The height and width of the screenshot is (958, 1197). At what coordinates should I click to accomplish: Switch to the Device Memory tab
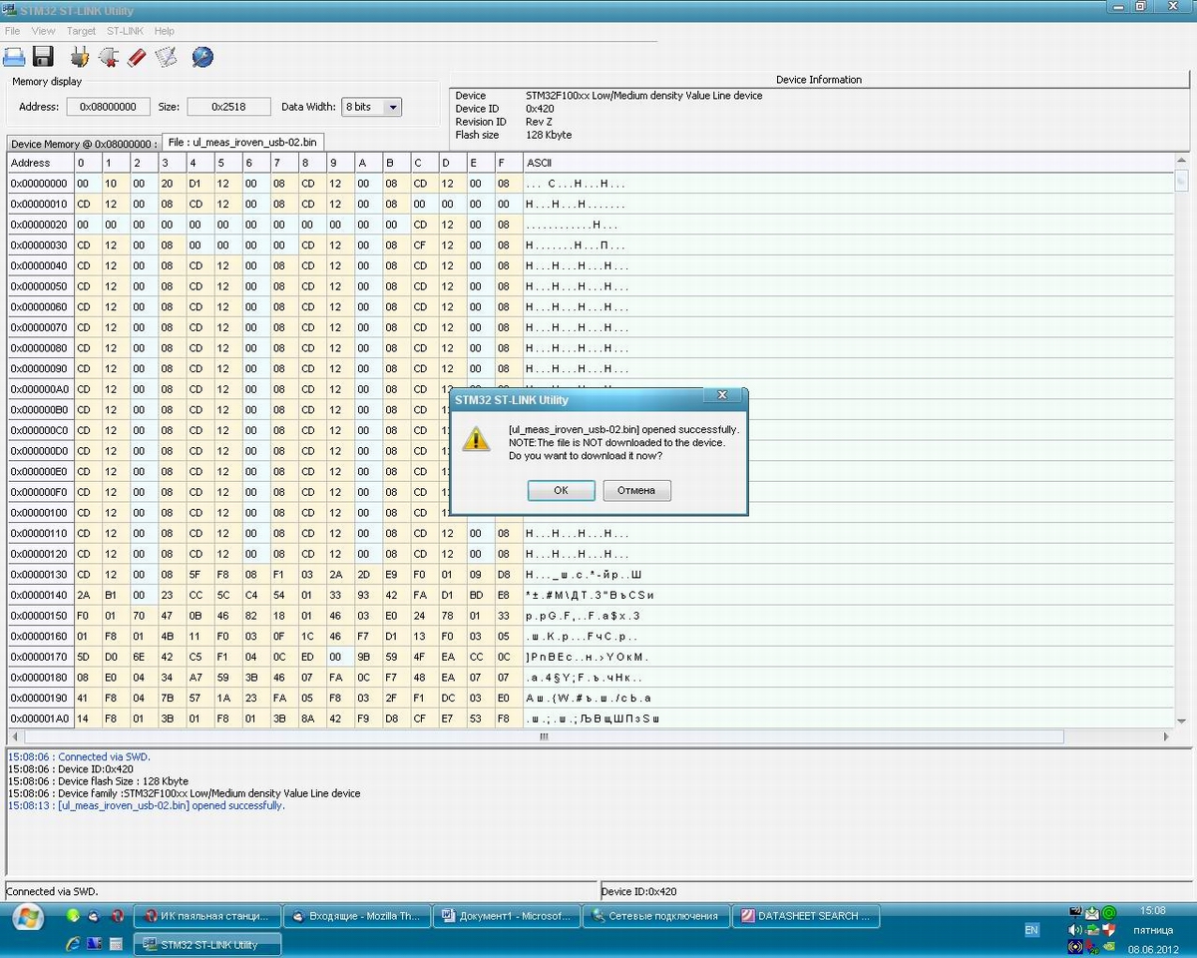[x=84, y=144]
